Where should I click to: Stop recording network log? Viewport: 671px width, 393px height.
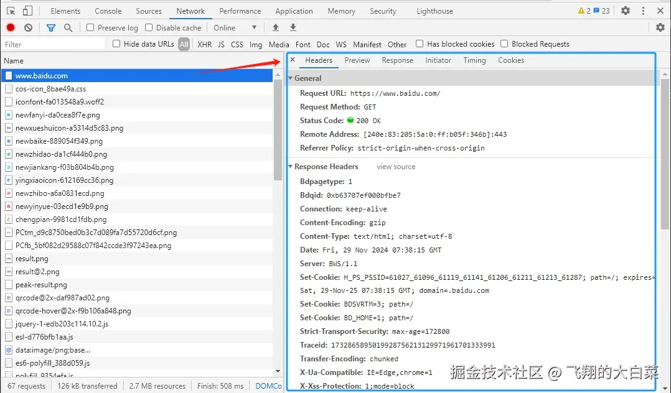11,28
